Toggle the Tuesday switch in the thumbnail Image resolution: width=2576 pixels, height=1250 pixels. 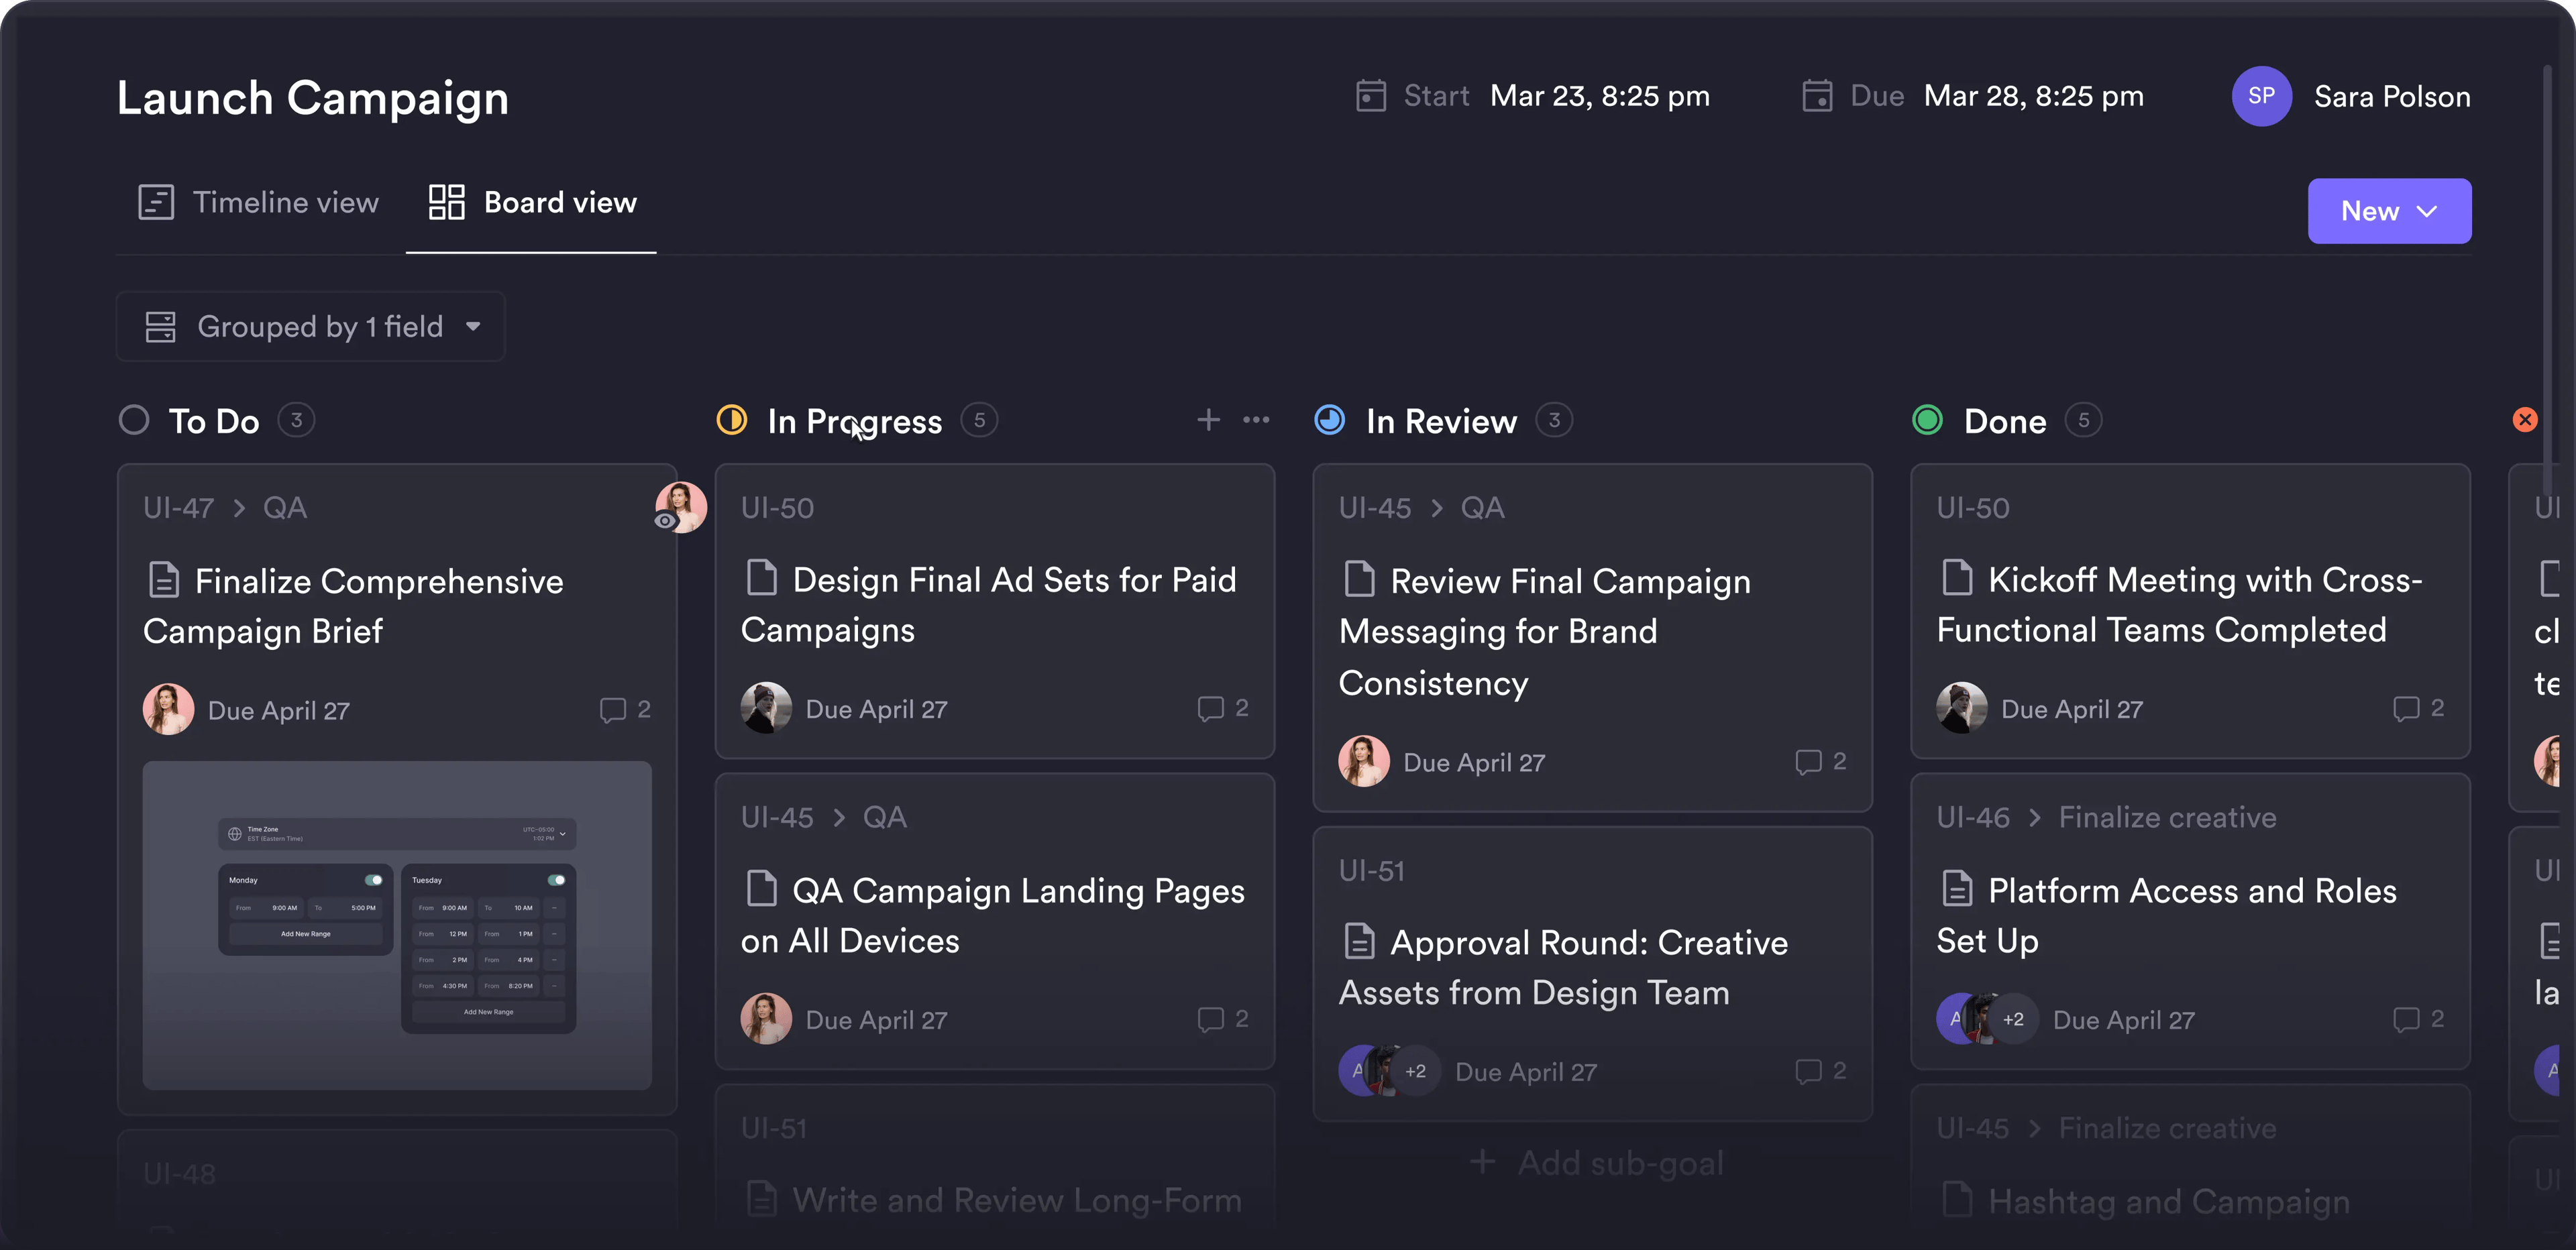coord(556,880)
